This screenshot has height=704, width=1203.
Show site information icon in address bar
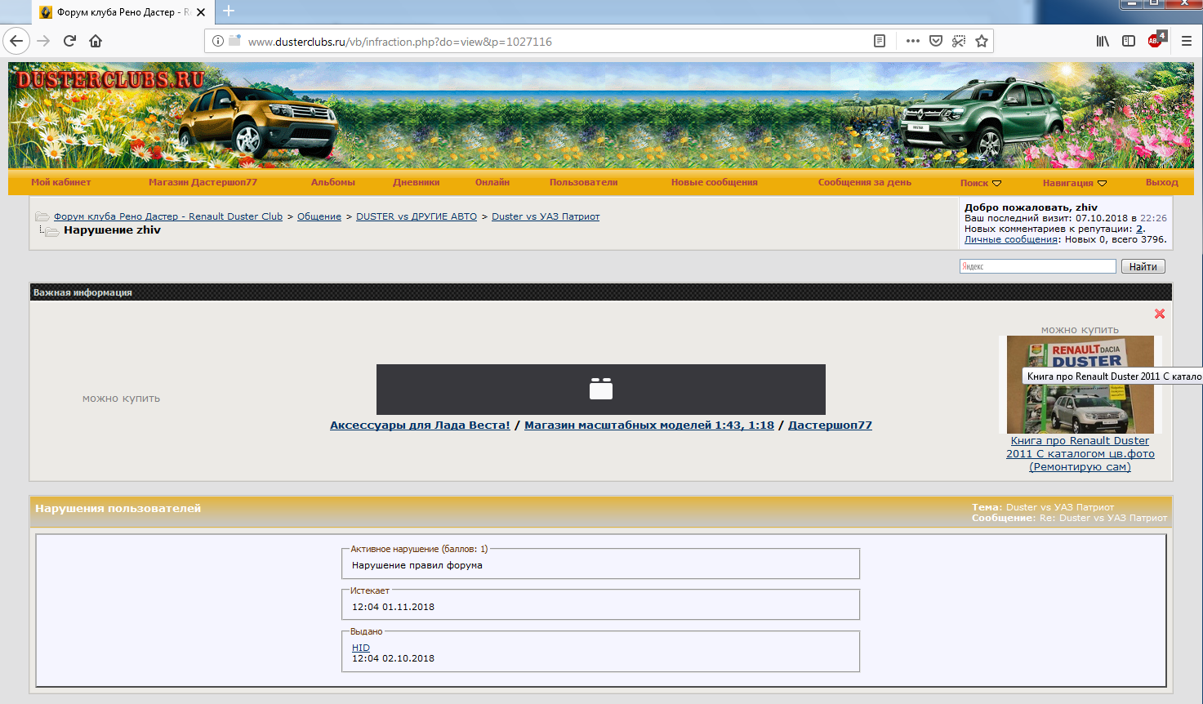[x=217, y=41]
